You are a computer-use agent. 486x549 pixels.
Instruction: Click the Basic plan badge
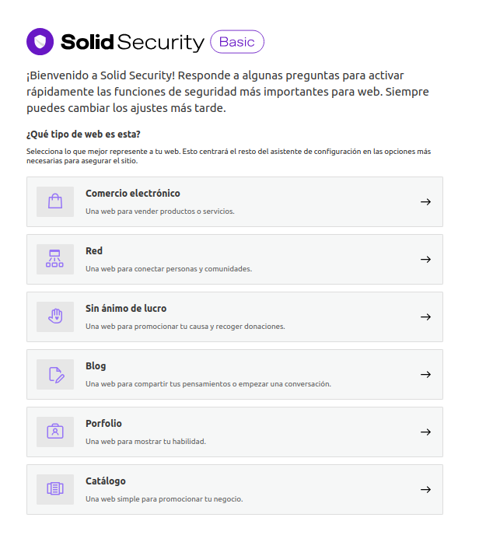tap(237, 42)
